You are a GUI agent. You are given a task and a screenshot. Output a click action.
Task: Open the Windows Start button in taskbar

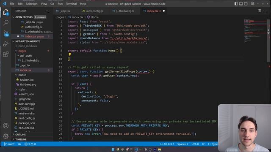point(113,149)
